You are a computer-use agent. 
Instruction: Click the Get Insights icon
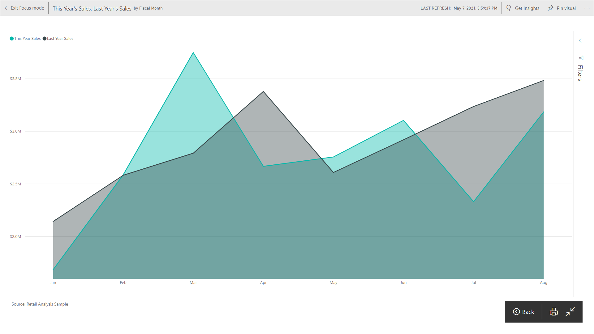pos(509,8)
